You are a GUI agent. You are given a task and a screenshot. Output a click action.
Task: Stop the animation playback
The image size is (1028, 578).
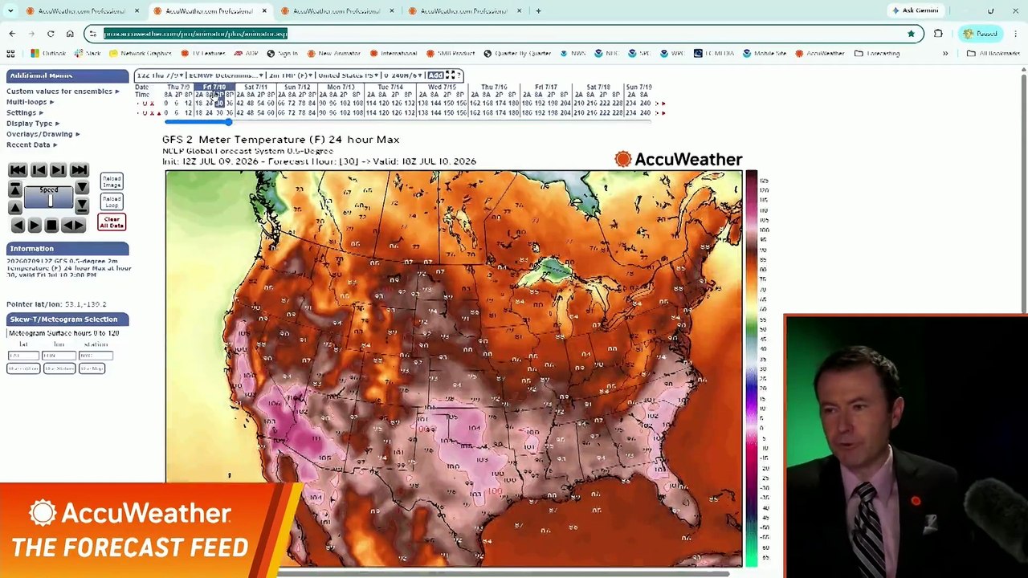click(51, 226)
